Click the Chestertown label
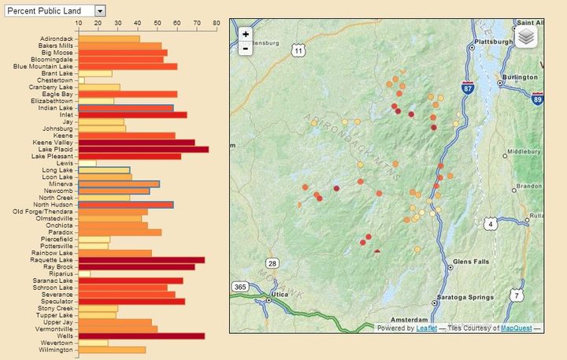Image resolution: width=567 pixels, height=360 pixels. click(x=54, y=80)
